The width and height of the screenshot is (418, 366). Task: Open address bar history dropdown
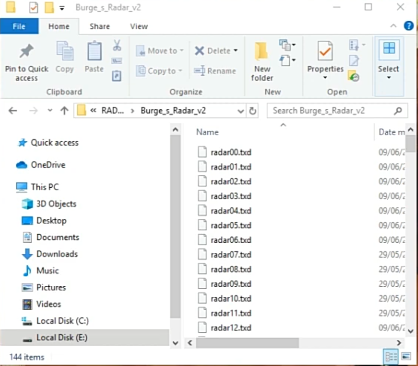(240, 111)
